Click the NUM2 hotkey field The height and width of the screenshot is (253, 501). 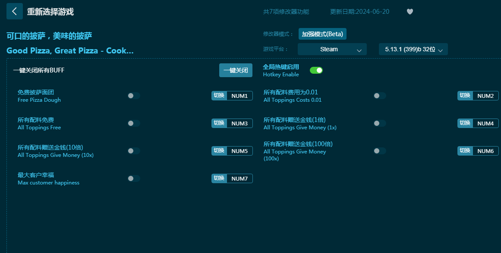[x=485, y=96]
